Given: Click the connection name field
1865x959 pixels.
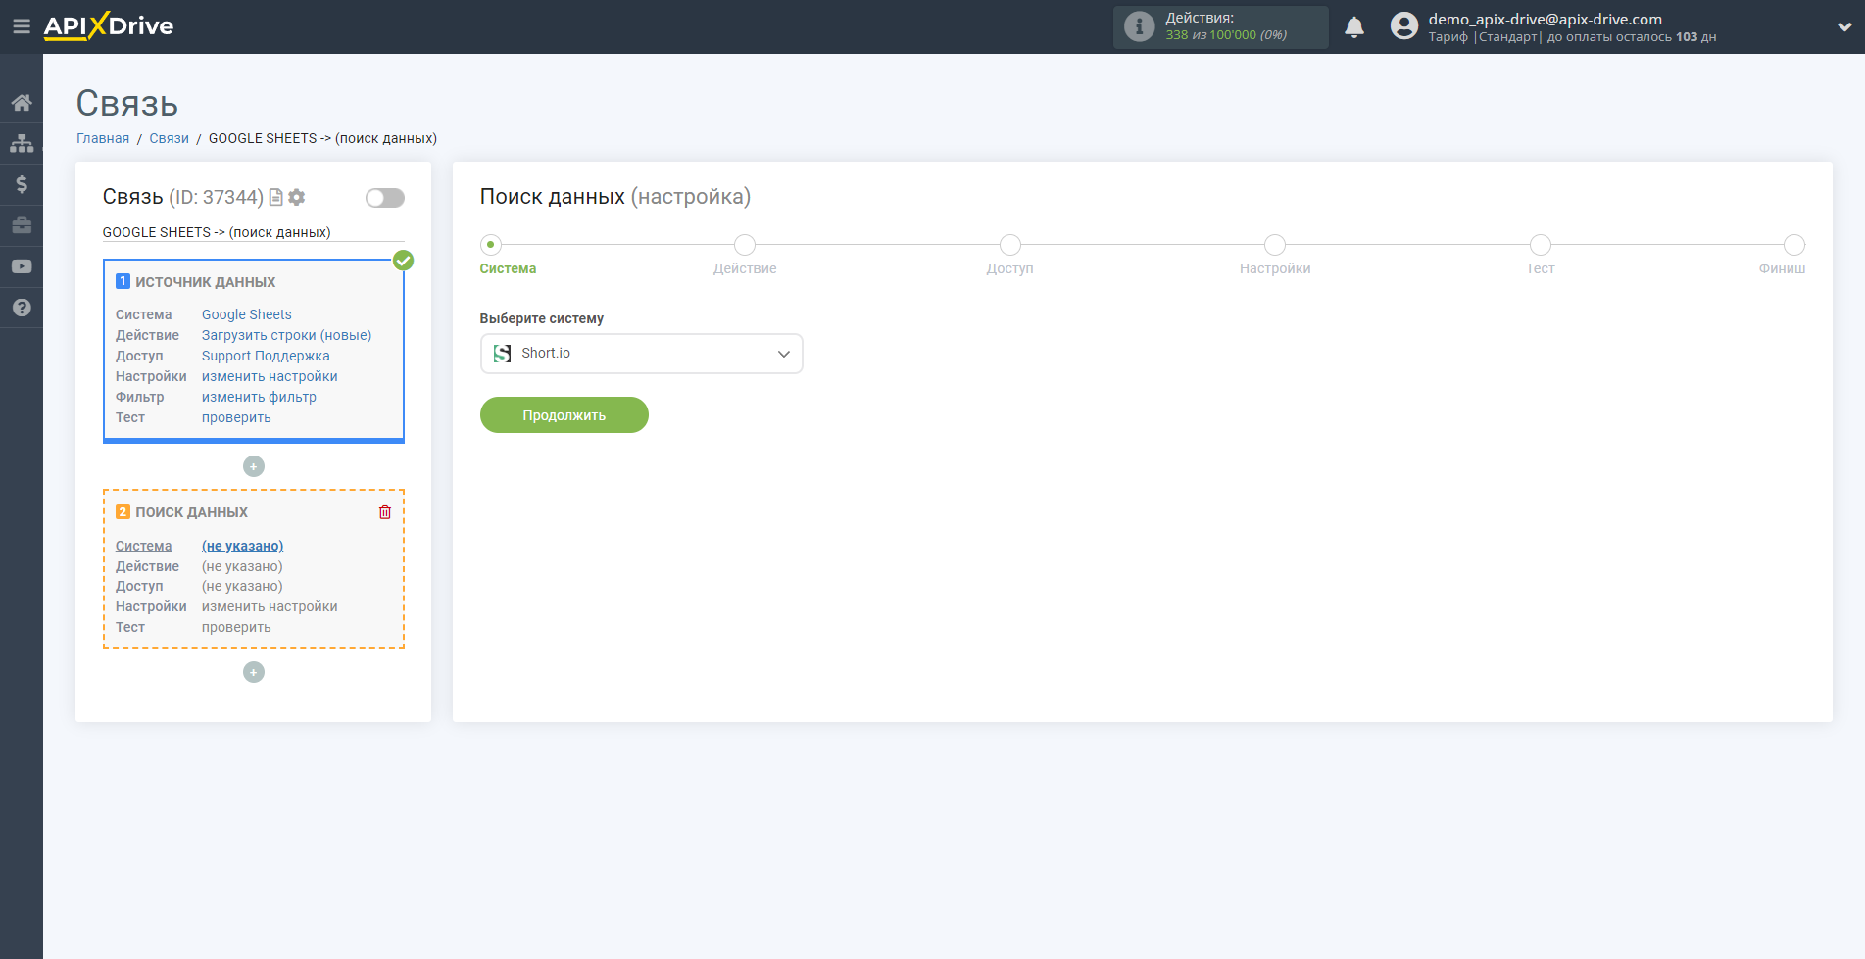Looking at the screenshot, I should pyautogui.click(x=253, y=232).
